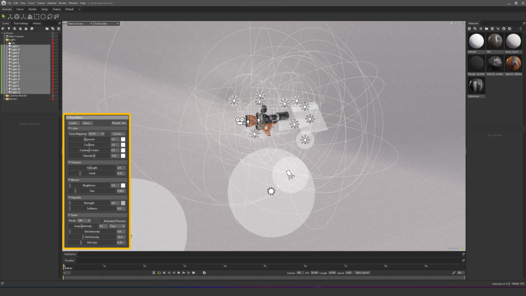Add a new material plus icon
The height and width of the screenshot is (296, 526).
469,29
